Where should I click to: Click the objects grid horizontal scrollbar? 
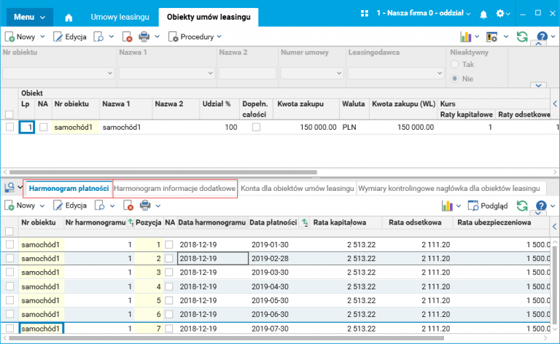click(x=163, y=172)
